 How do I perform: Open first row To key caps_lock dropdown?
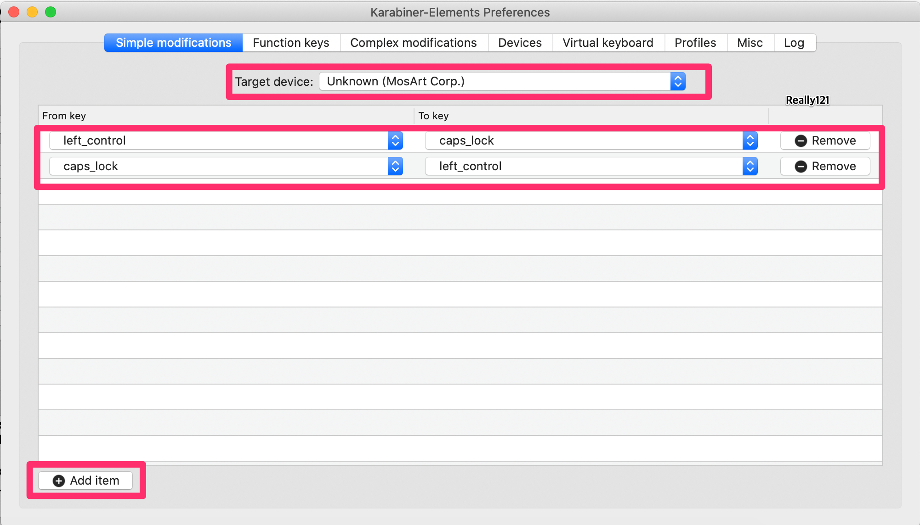point(591,141)
